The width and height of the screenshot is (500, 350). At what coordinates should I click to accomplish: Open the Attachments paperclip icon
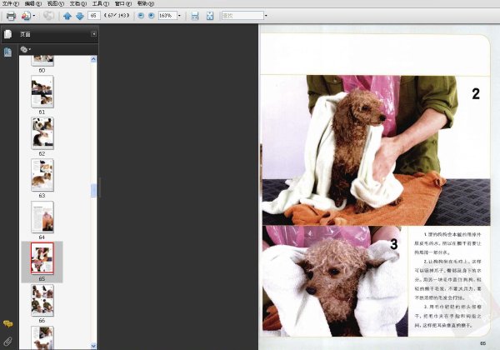click(x=8, y=342)
